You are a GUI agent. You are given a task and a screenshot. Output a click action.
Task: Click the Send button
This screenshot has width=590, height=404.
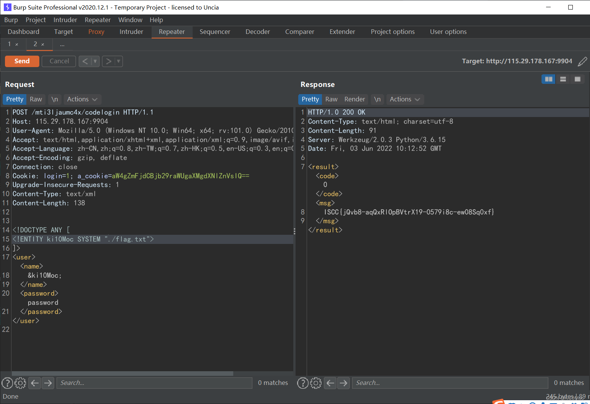point(22,61)
